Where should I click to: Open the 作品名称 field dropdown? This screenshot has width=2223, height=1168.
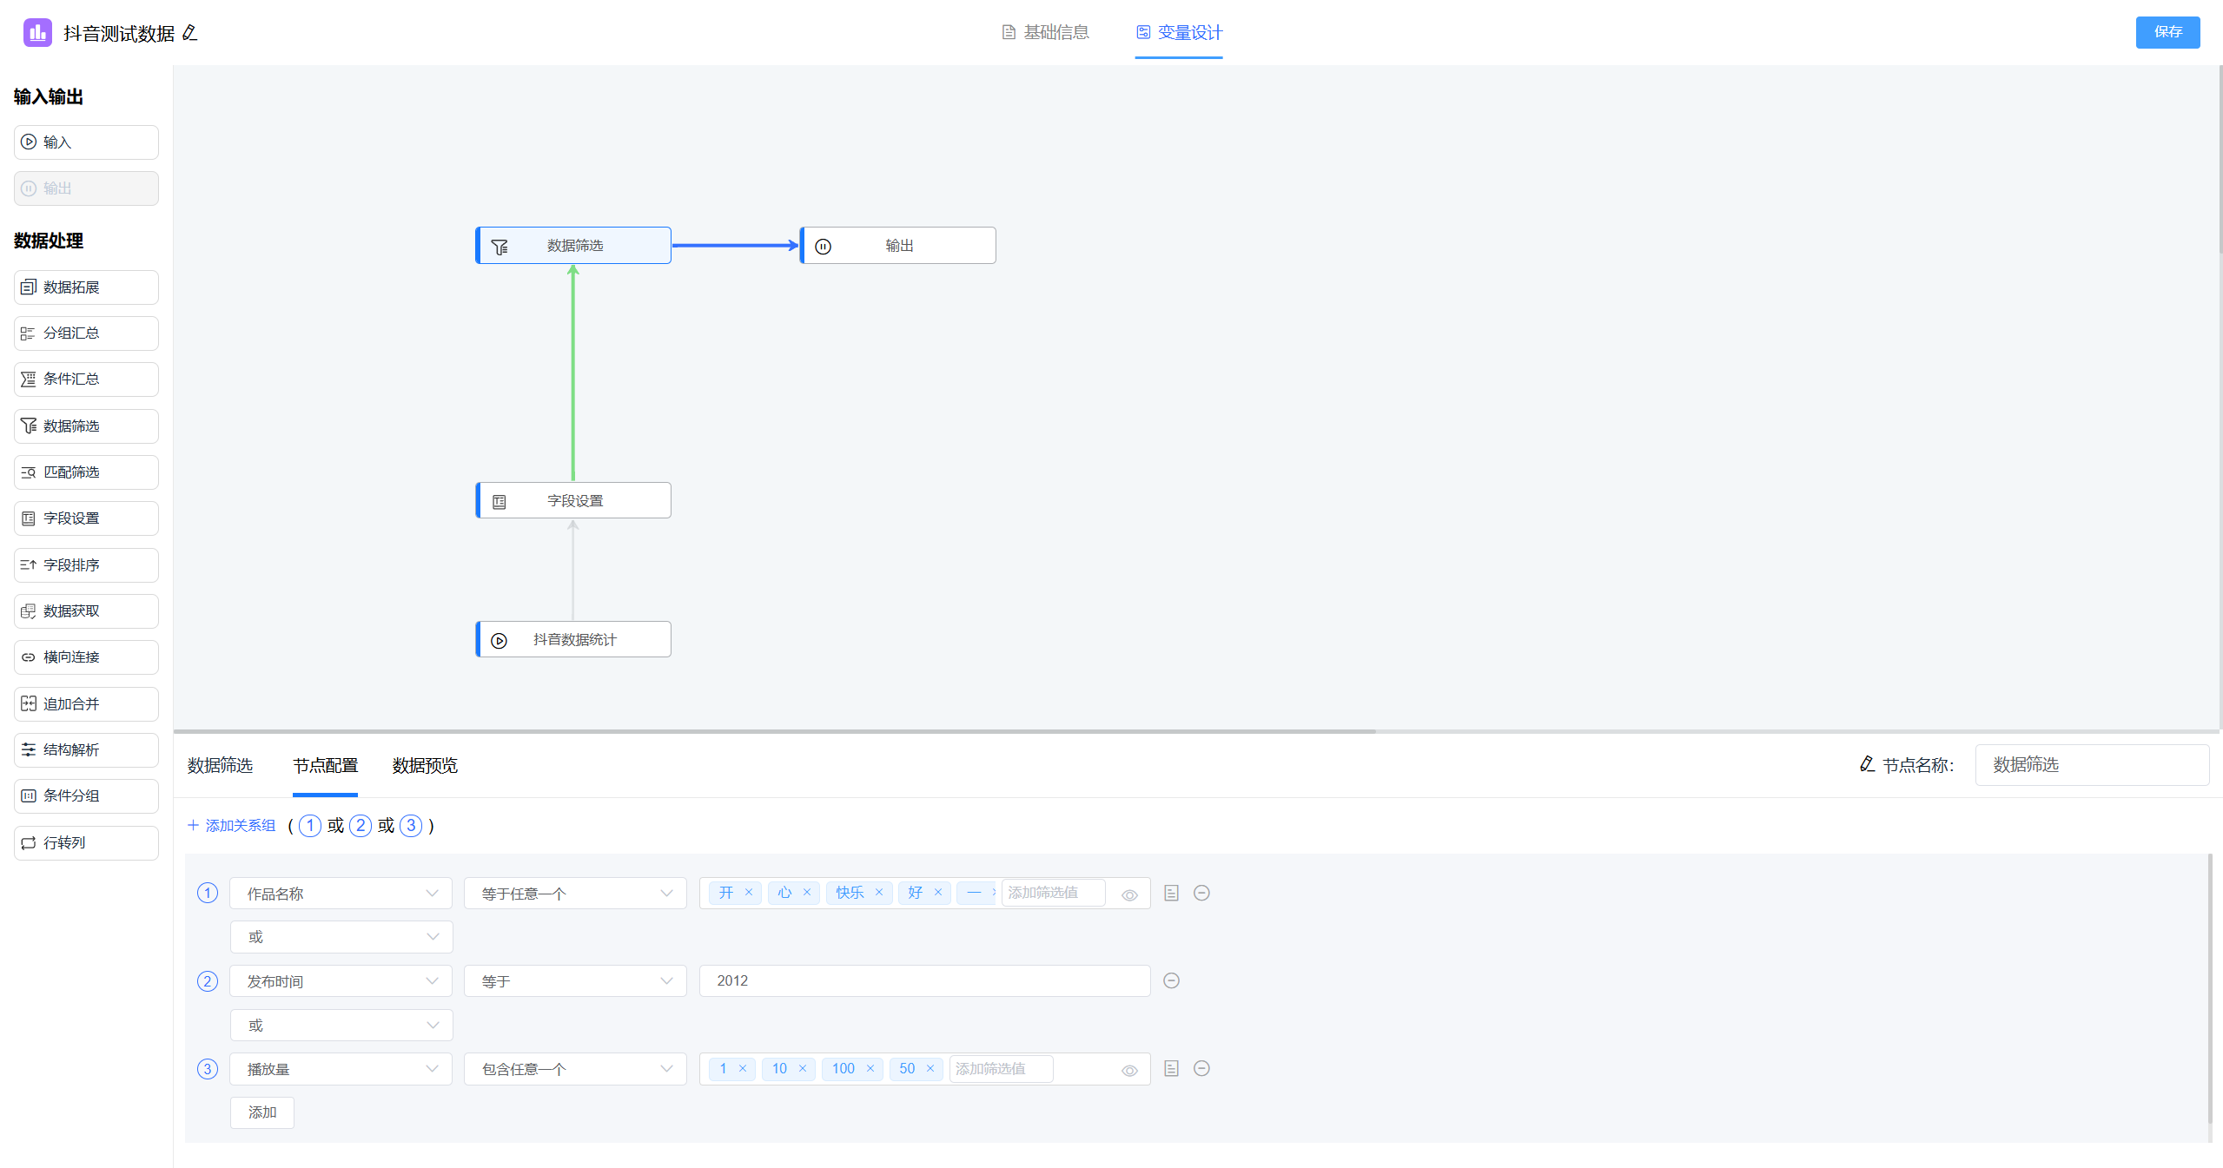[x=341, y=894]
